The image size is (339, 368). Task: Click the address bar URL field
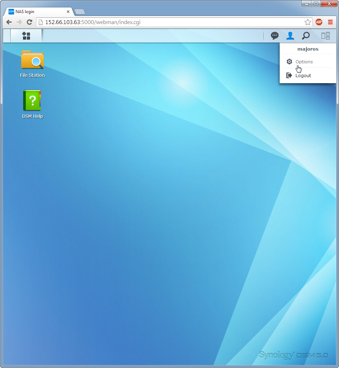pos(169,22)
